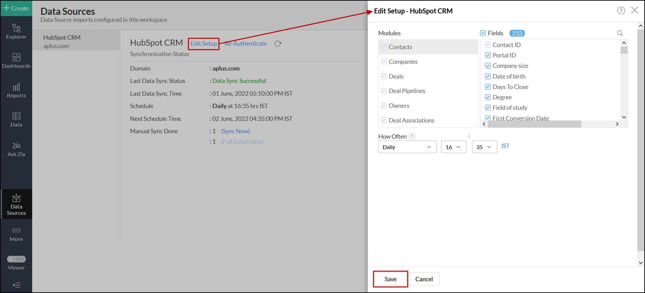Open the Daily frequency dropdown
The width and height of the screenshot is (645, 293).
pos(407,147)
